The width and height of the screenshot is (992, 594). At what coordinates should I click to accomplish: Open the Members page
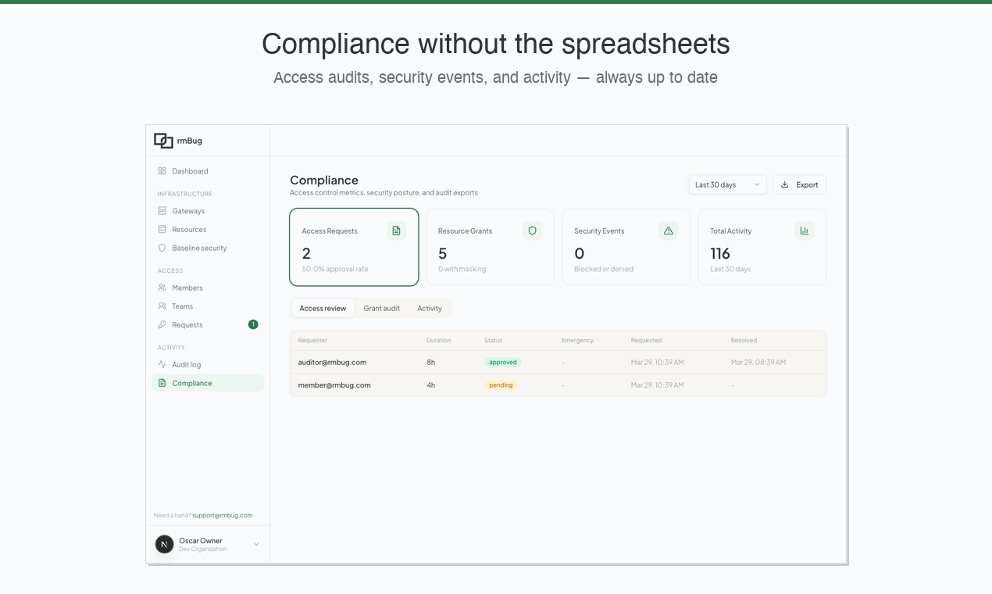(208, 288)
